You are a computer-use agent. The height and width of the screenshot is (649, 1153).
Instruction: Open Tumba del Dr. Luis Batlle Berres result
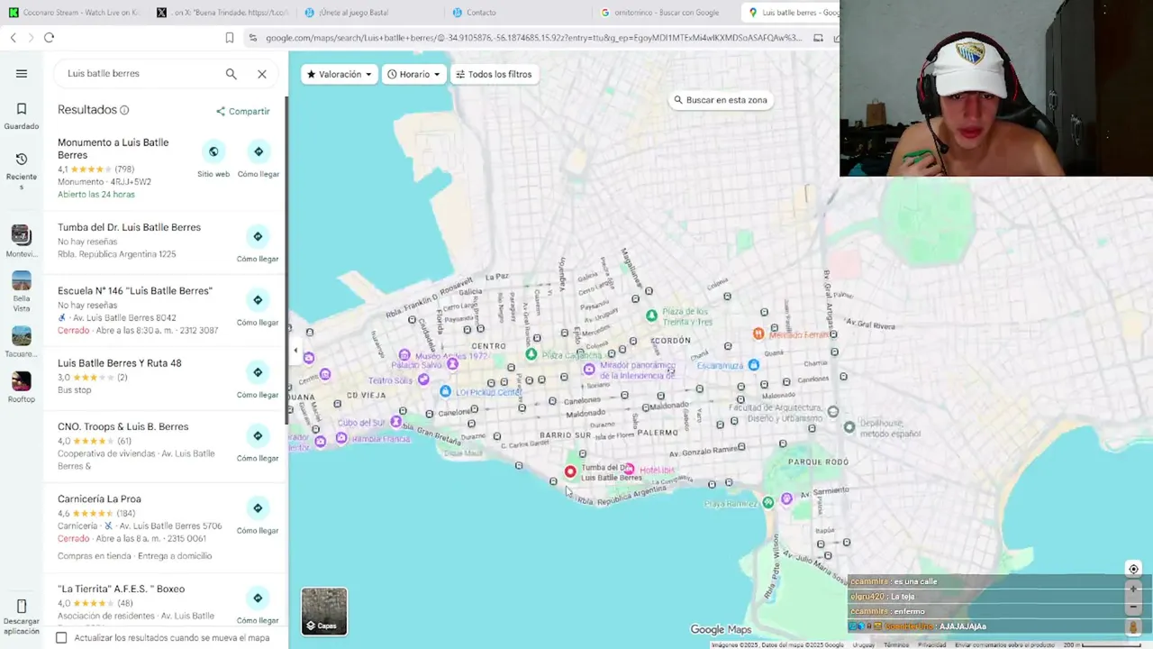coord(129,227)
